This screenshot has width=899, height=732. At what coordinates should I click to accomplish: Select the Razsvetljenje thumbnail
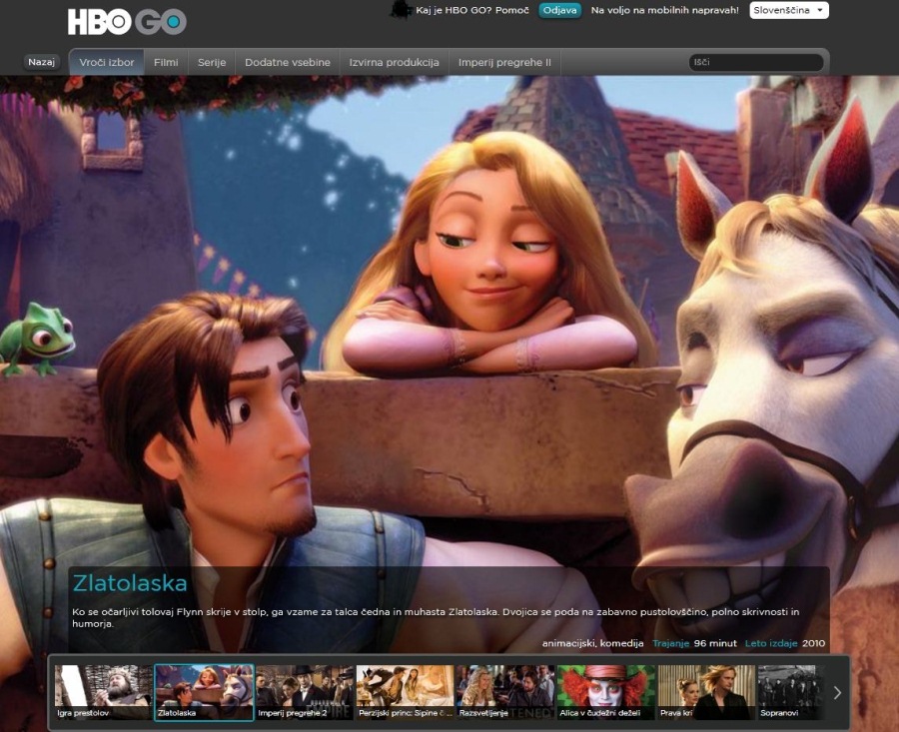[505, 692]
